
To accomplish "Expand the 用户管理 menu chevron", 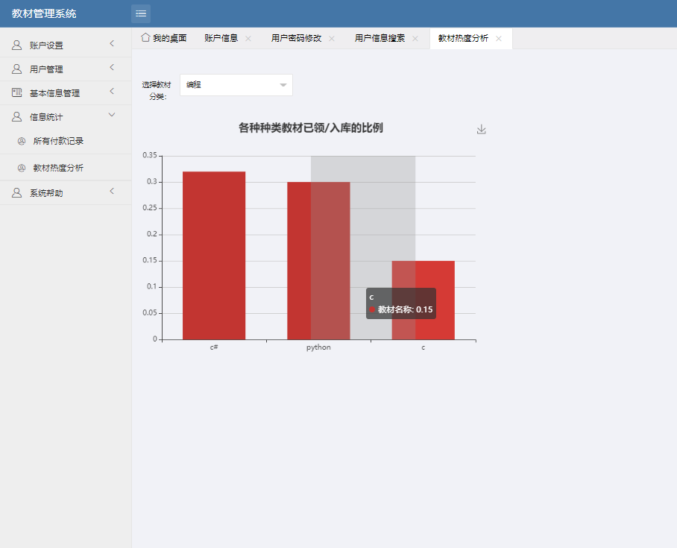I will (112, 67).
